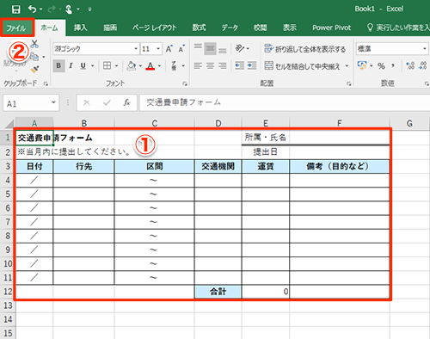Open the Font dialog launcher
This screenshot has width=430, height=339.
point(185,83)
